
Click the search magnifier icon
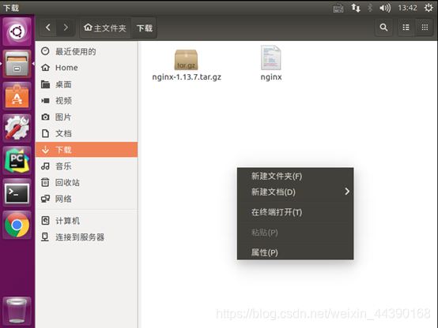click(383, 28)
